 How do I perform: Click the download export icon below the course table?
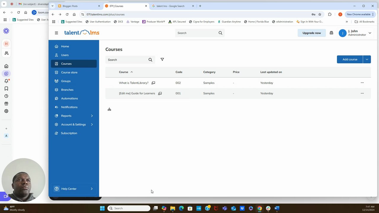[109, 109]
